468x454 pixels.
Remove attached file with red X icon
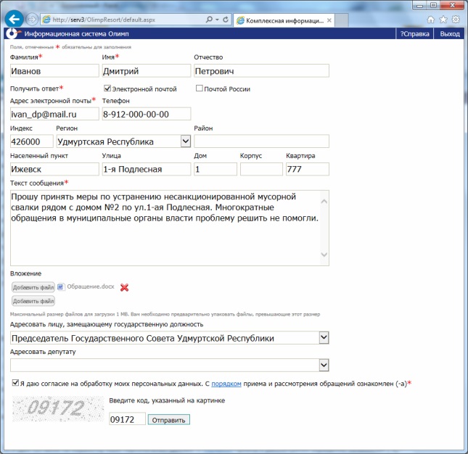click(x=125, y=287)
